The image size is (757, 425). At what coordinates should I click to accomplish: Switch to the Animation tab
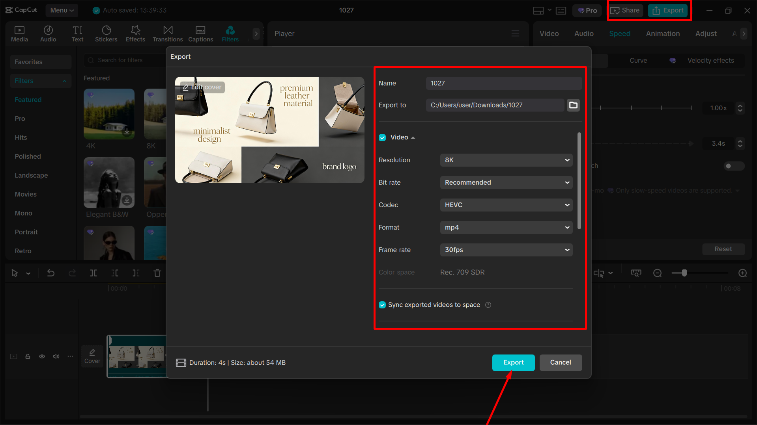click(662, 33)
